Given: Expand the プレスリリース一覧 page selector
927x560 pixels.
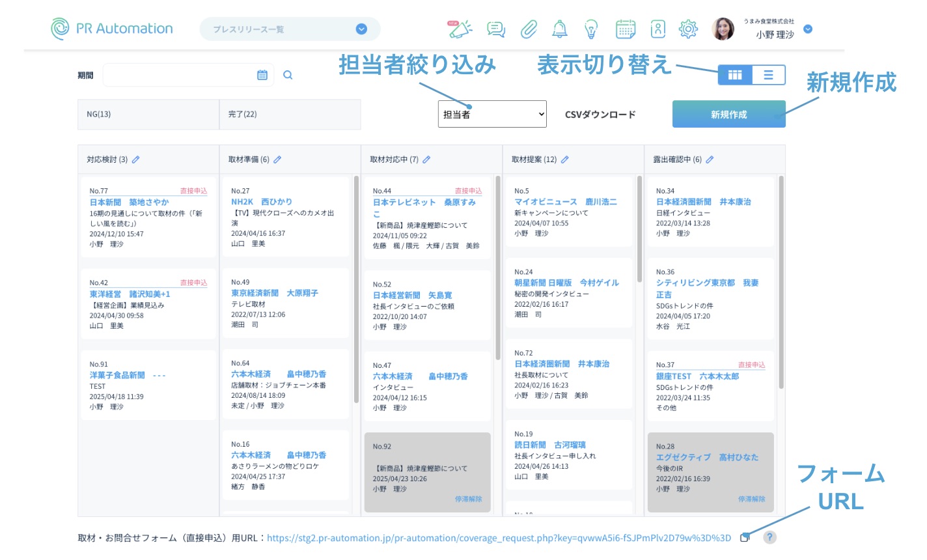Looking at the screenshot, I should point(361,29).
